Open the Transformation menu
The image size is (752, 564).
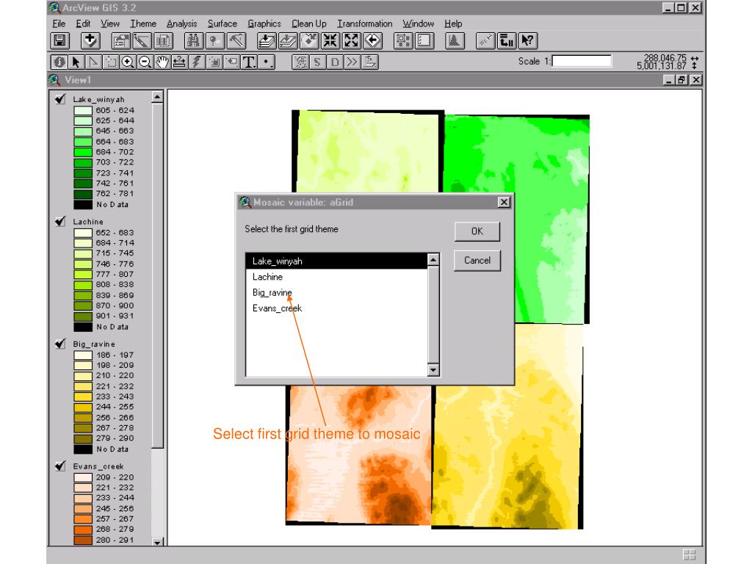coord(365,23)
